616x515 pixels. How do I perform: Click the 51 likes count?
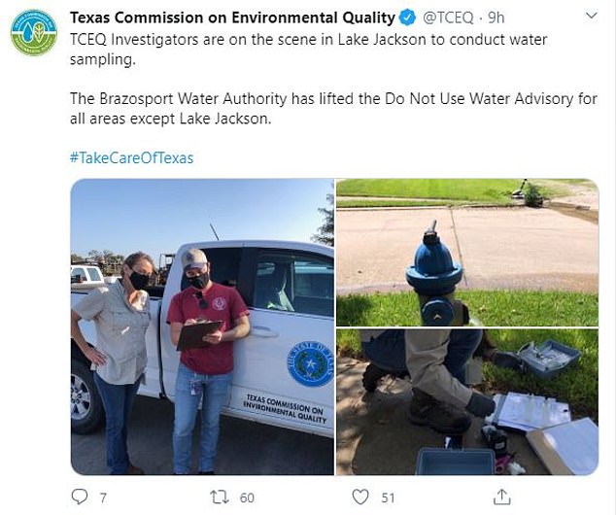coord(388,498)
